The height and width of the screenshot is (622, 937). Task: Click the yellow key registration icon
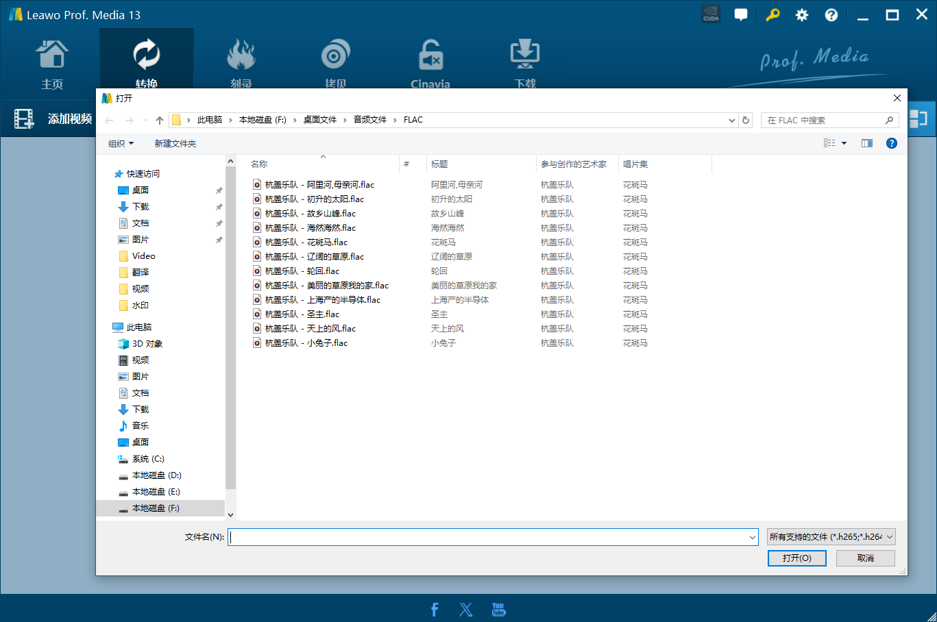click(x=772, y=14)
